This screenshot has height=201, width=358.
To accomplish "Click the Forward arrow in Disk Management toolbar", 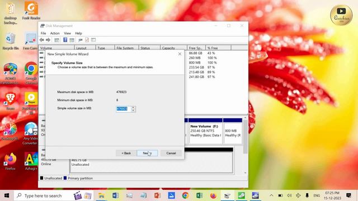I will click(48, 40).
